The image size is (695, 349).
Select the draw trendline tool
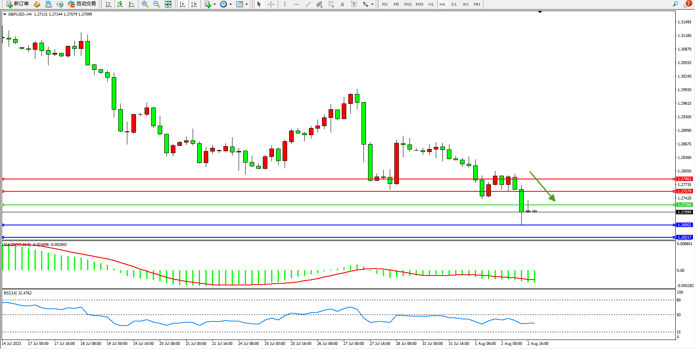point(308,4)
